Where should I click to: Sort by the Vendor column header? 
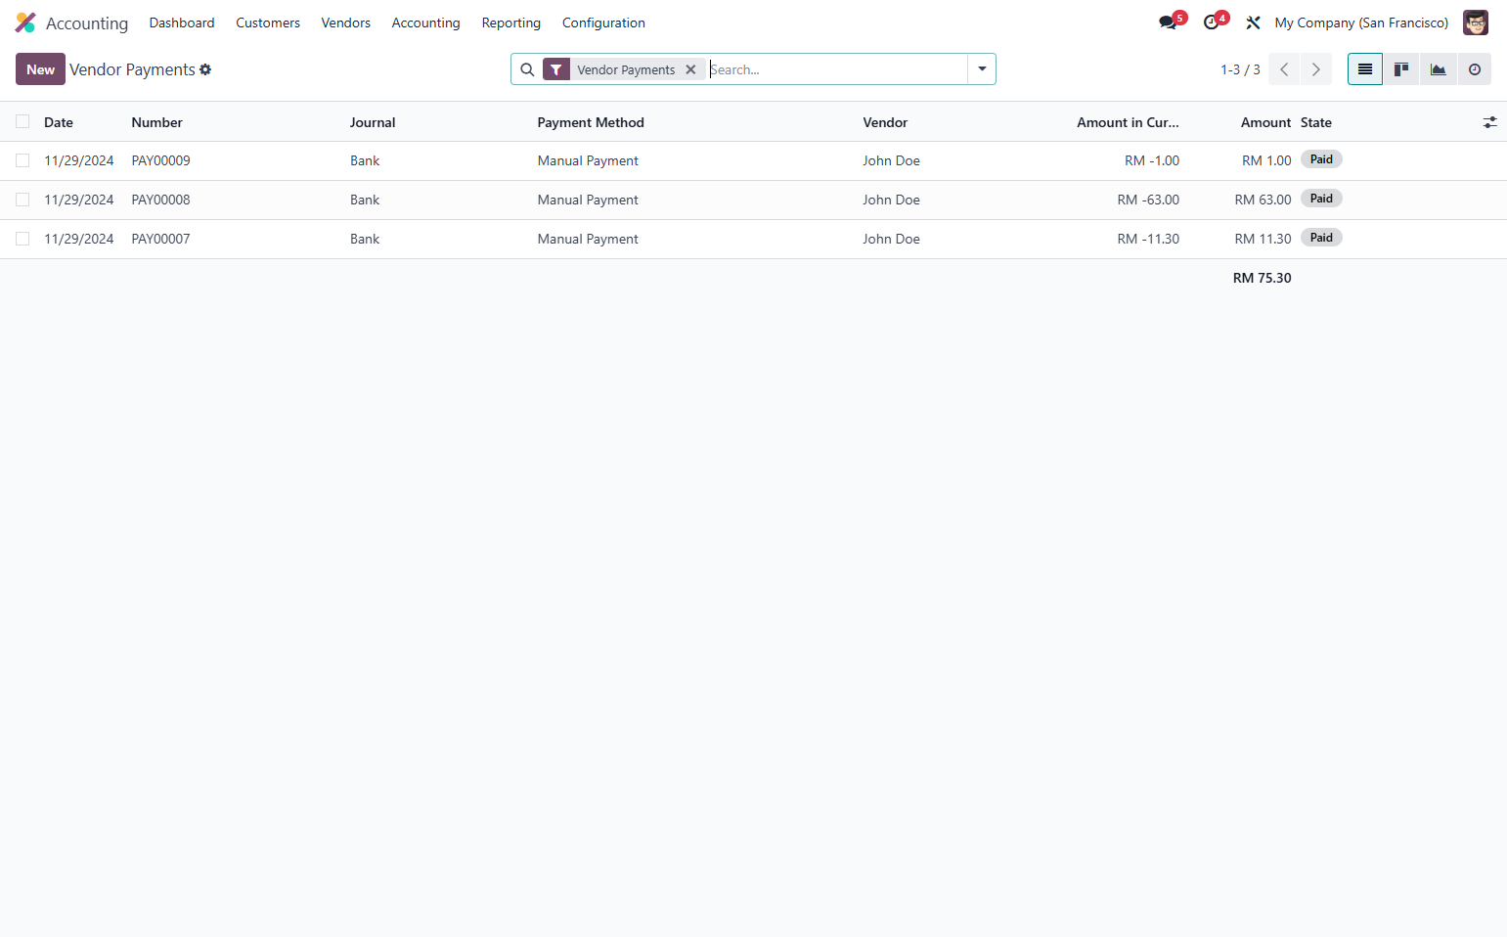[x=885, y=122]
